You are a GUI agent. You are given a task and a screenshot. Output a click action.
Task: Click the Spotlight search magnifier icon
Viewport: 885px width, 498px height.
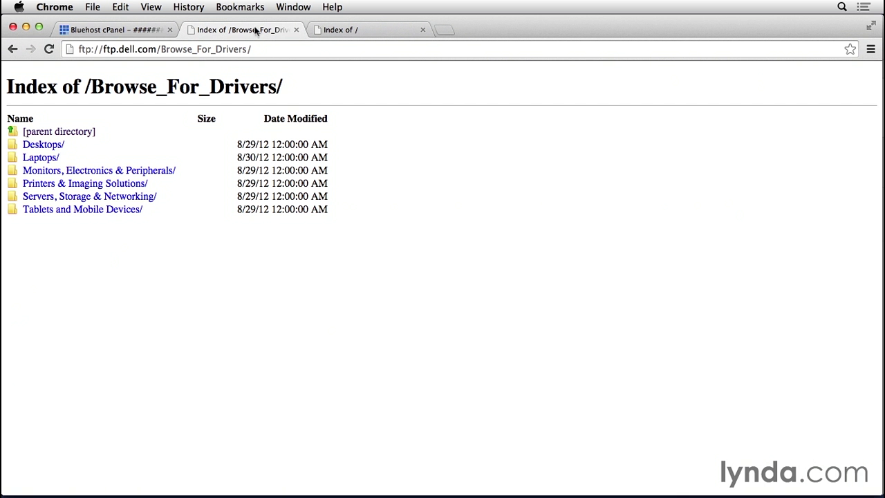[841, 7]
